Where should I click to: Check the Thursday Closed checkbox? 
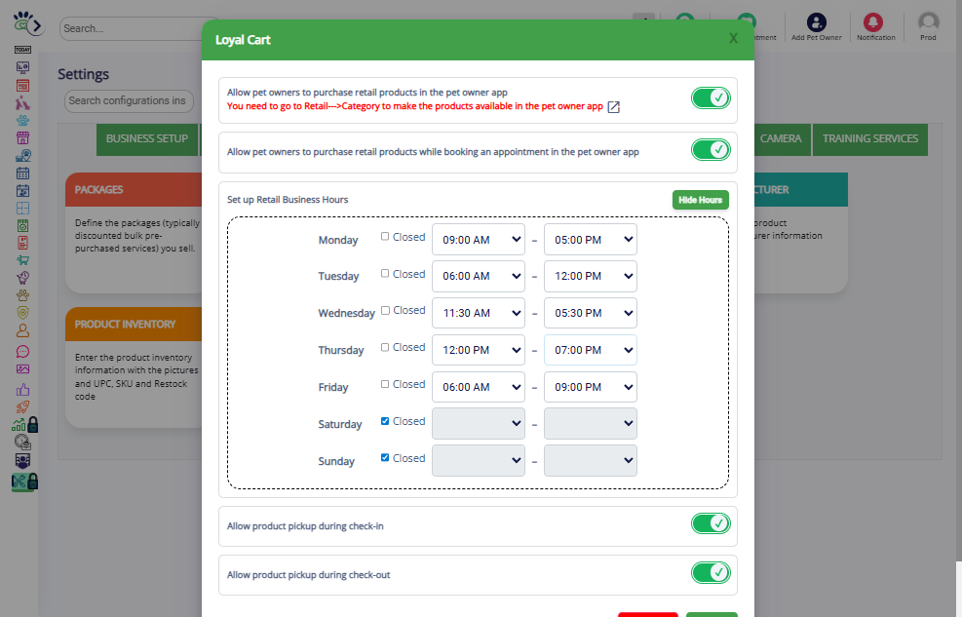pos(385,347)
